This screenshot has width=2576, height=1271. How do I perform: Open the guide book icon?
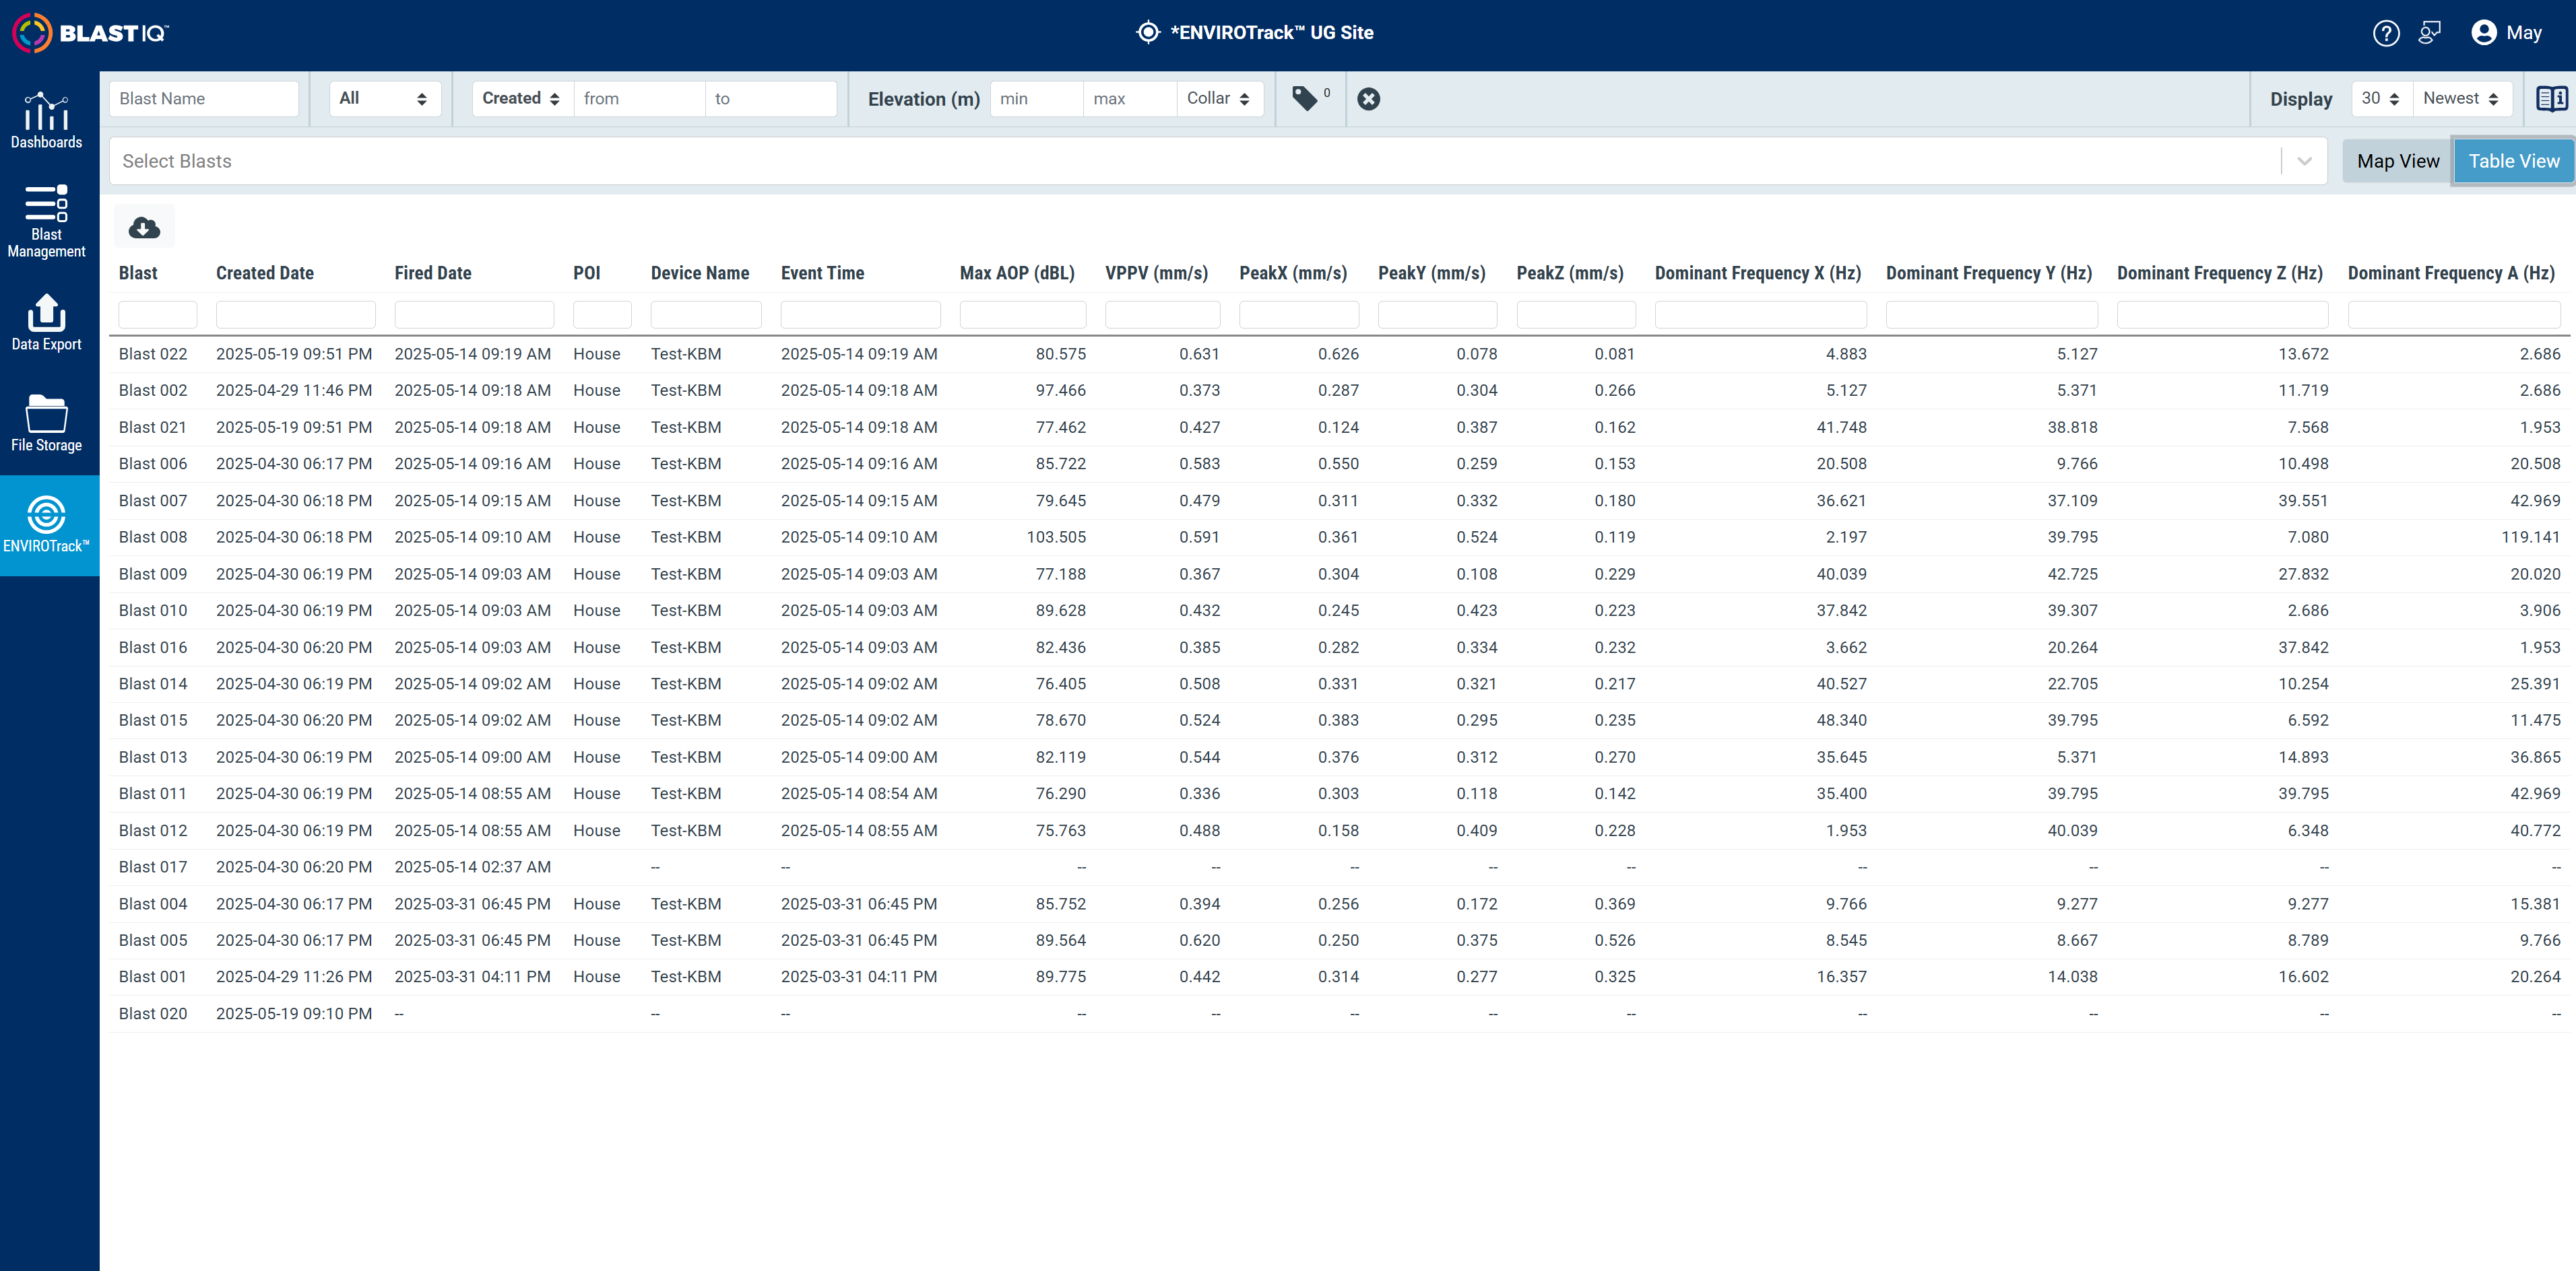(x=2551, y=99)
